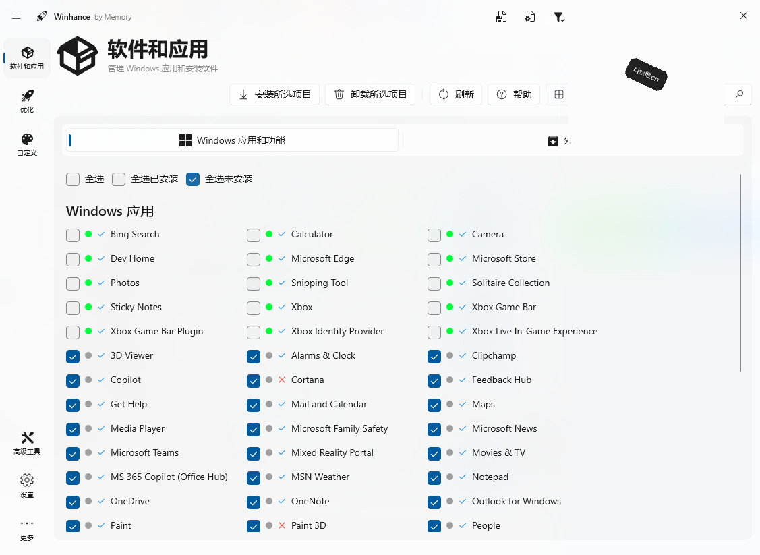The image size is (760, 555).
Task: Click the green status dot beside Camera
Action: click(450, 233)
